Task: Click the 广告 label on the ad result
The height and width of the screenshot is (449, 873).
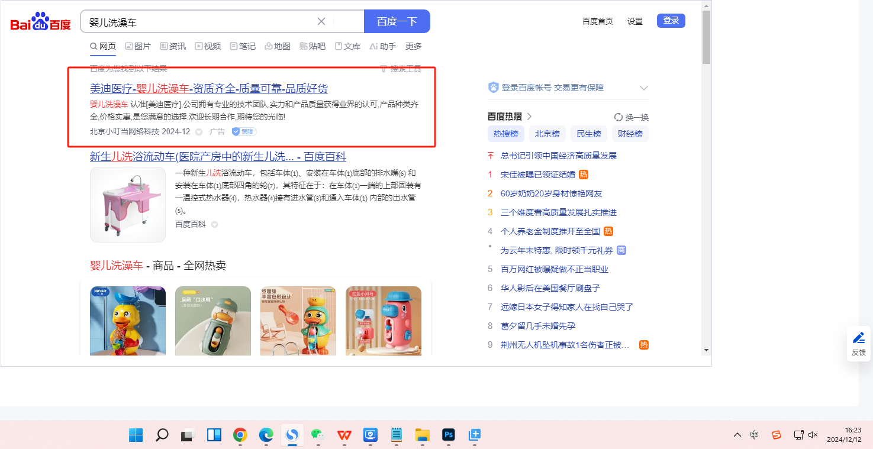Action: (217, 131)
